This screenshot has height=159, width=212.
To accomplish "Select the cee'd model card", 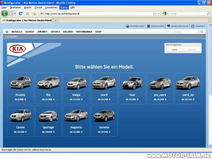I will click(104, 88).
